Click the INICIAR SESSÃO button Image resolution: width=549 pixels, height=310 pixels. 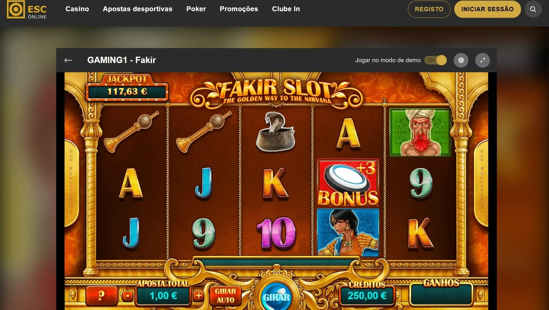tap(487, 9)
